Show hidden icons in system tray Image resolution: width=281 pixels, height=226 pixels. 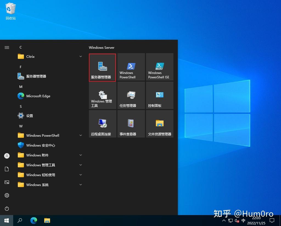point(224,221)
